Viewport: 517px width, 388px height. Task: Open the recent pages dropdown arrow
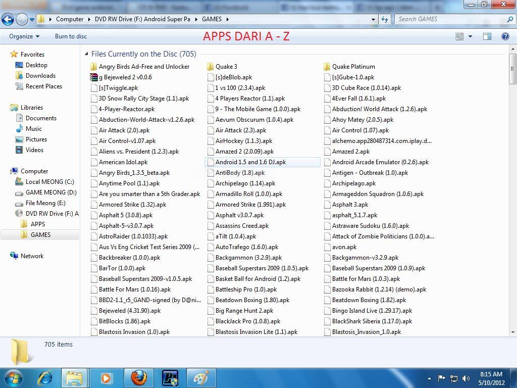[32, 20]
